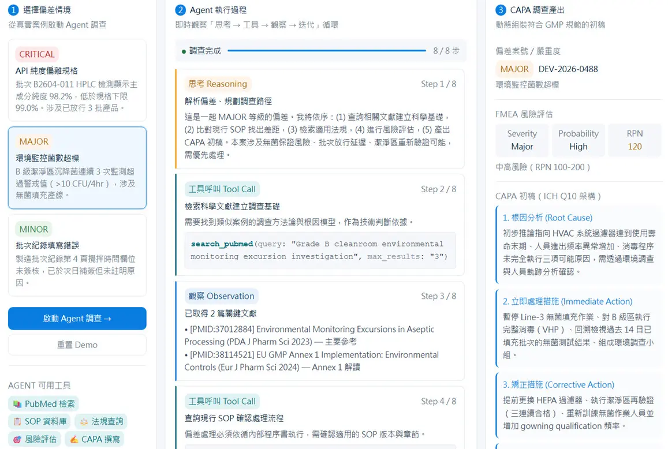The image size is (668, 449).
Task: Click the 8 / 8 步 step counter
Action: point(446,51)
